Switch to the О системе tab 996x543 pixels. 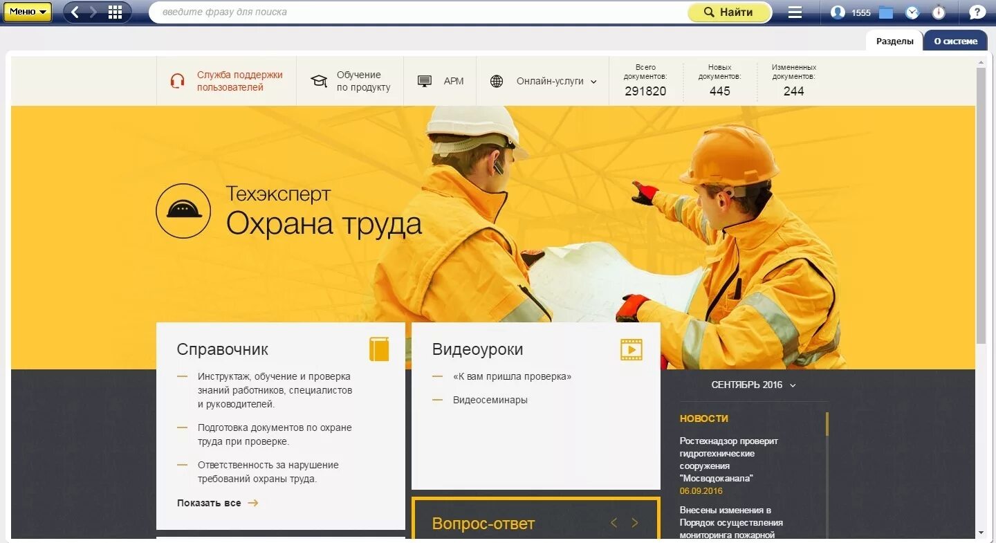pyautogui.click(x=956, y=41)
